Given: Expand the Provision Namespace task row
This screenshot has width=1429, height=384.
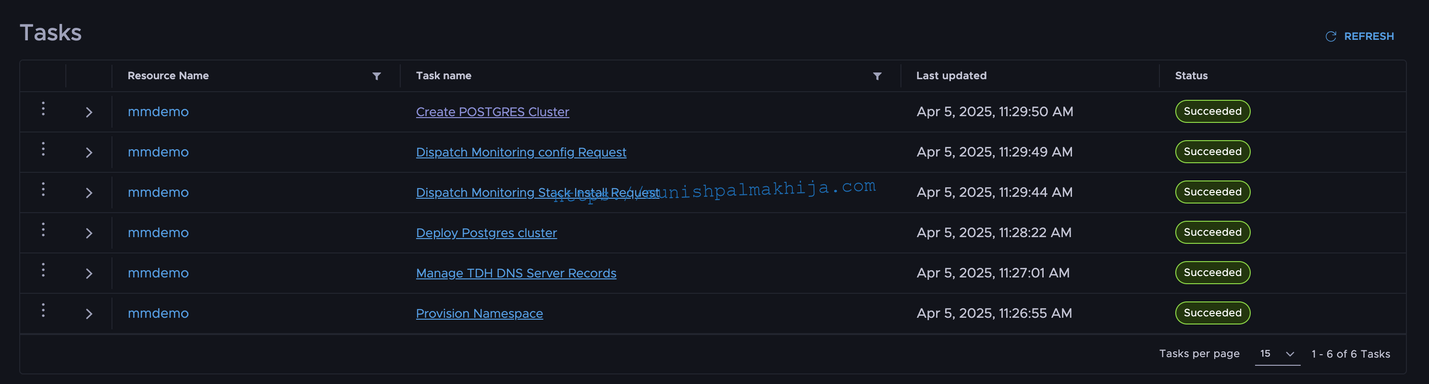Looking at the screenshot, I should point(89,314).
